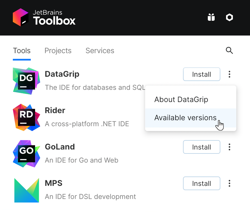This screenshot has height=218, width=250.
Task: Open the options menu next to GoLand Install
Action: 229,147
